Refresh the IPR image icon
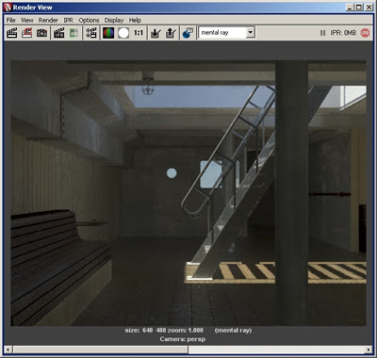377x358 pixels. point(74,33)
